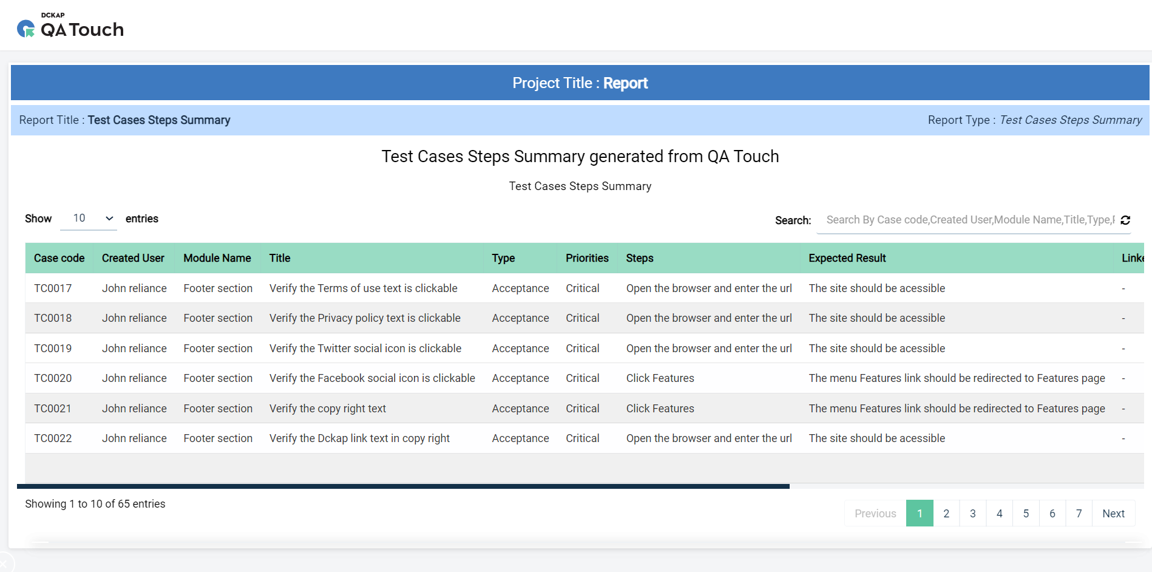
Task: Click 'The site should be acessible' in TC0022 row
Action: coord(877,438)
